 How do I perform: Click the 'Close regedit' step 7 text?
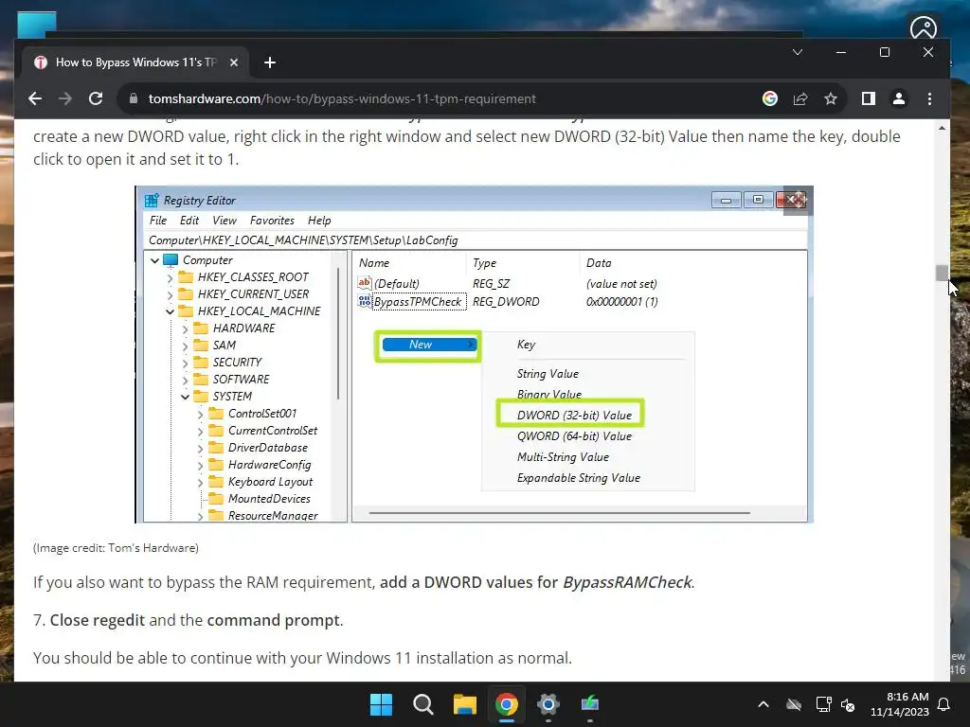pos(98,620)
